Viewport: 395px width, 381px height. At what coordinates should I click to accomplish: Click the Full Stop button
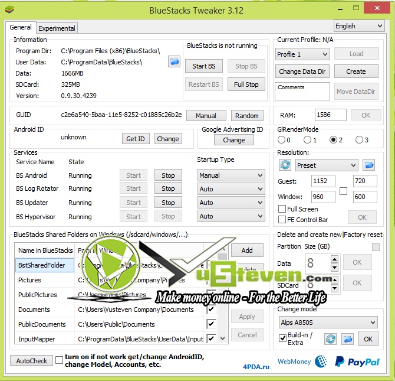pyautogui.click(x=246, y=84)
